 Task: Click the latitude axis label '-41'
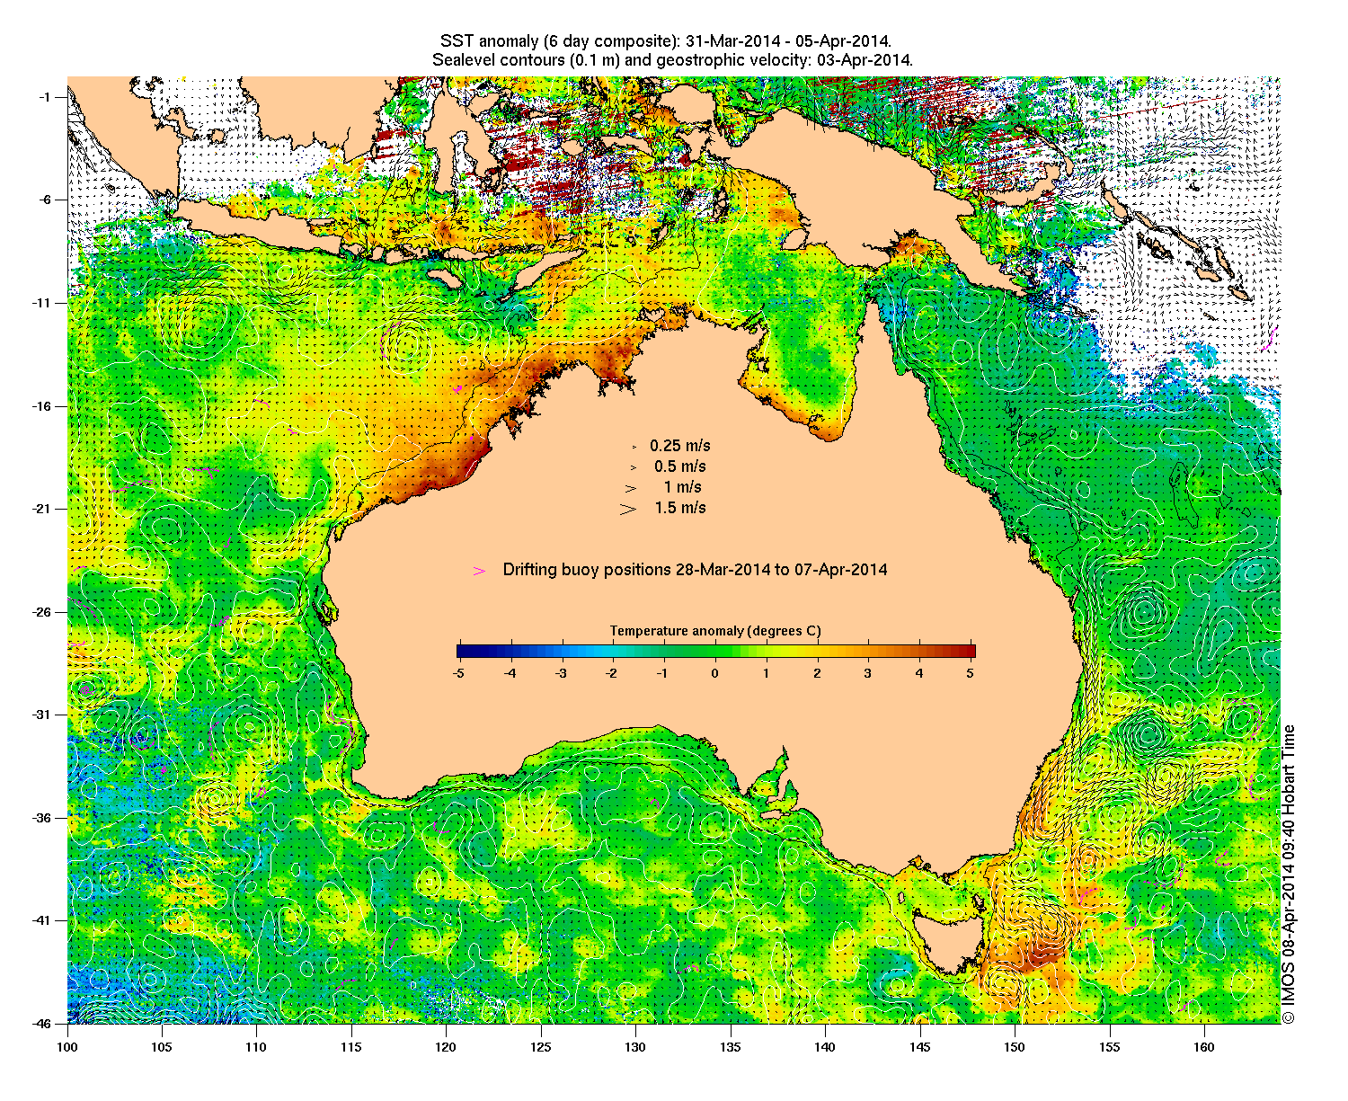(43, 920)
